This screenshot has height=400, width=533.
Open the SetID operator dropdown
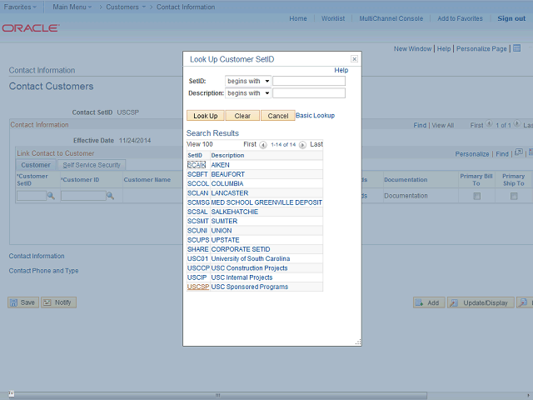(248, 81)
